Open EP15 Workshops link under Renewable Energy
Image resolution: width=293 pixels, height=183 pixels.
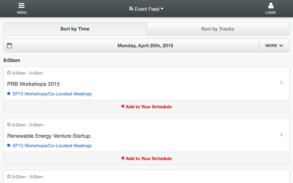tap(52, 145)
